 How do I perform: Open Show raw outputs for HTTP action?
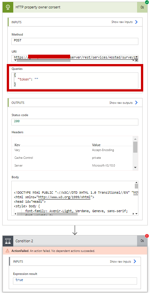click(123, 103)
